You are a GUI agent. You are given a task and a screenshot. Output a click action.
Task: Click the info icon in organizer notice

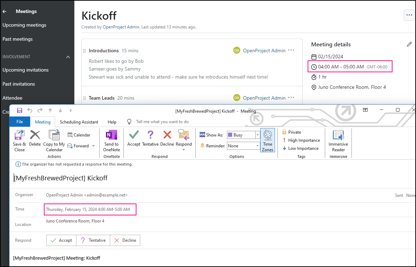point(18,164)
